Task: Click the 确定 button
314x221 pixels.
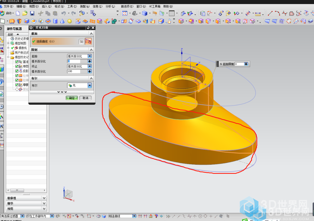Action: point(72,98)
